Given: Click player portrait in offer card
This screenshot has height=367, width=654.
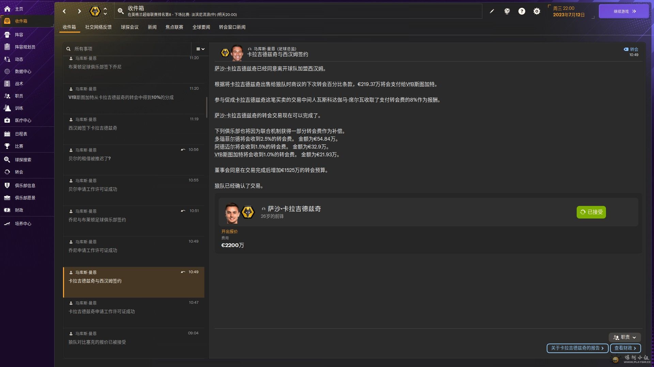Looking at the screenshot, I should click(x=232, y=212).
